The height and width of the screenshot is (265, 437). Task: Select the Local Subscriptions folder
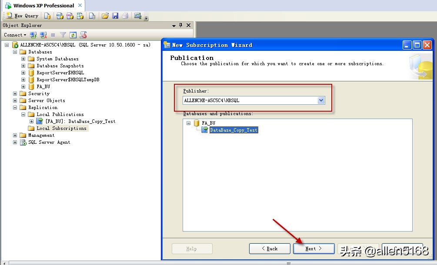point(61,128)
